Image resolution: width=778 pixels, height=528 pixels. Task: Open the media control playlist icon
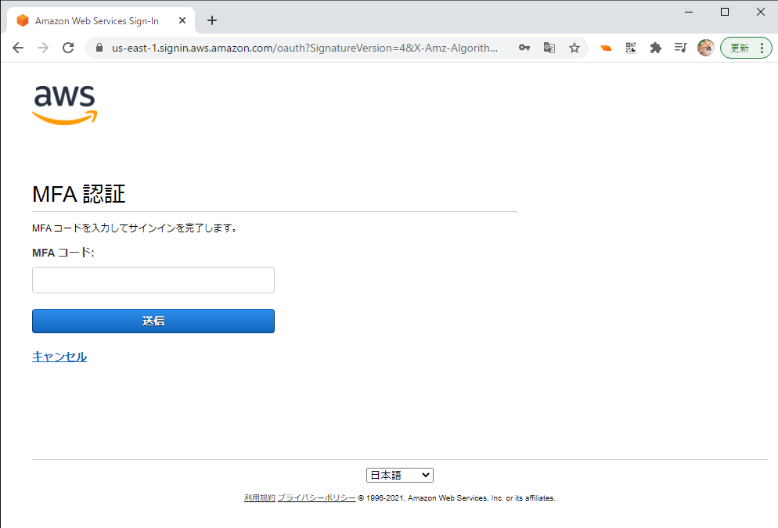[x=680, y=48]
